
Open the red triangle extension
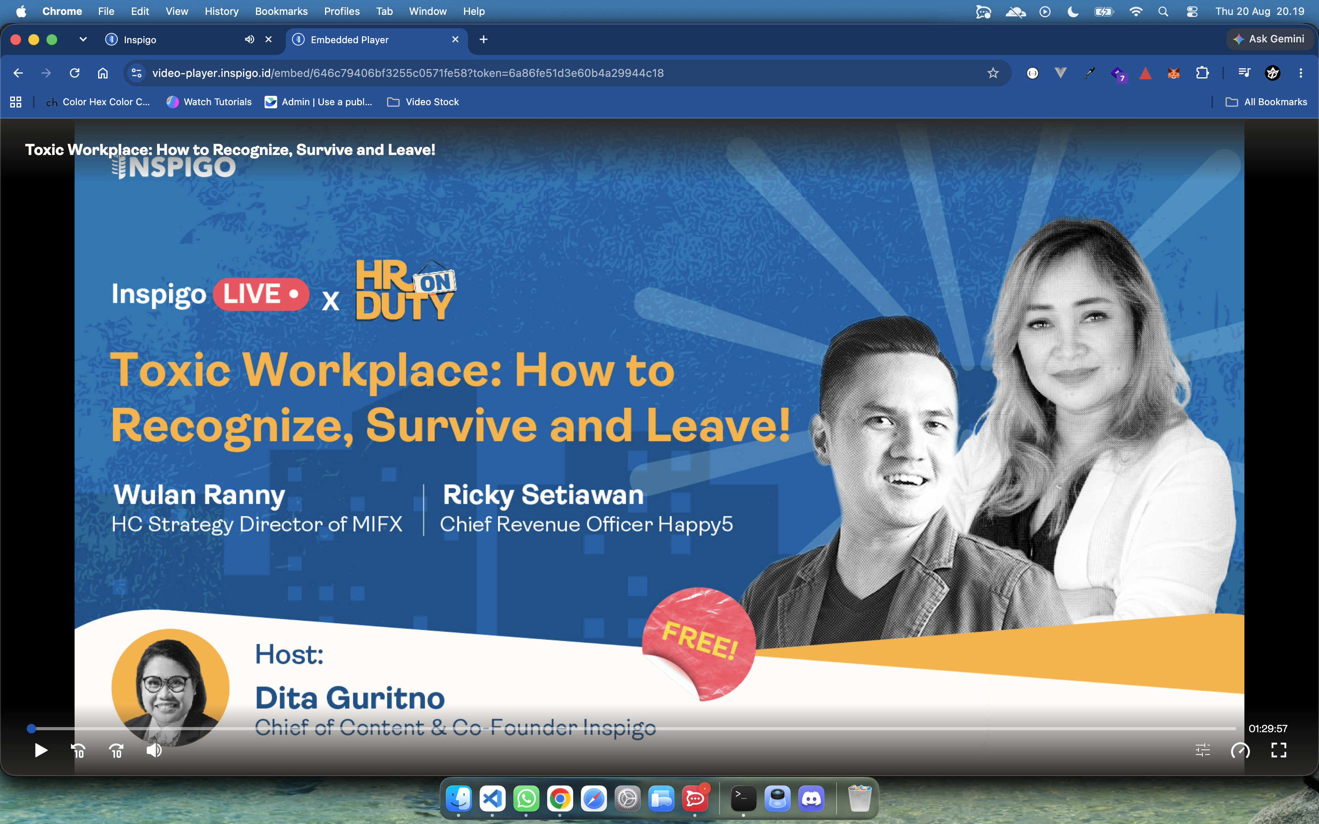coord(1145,73)
